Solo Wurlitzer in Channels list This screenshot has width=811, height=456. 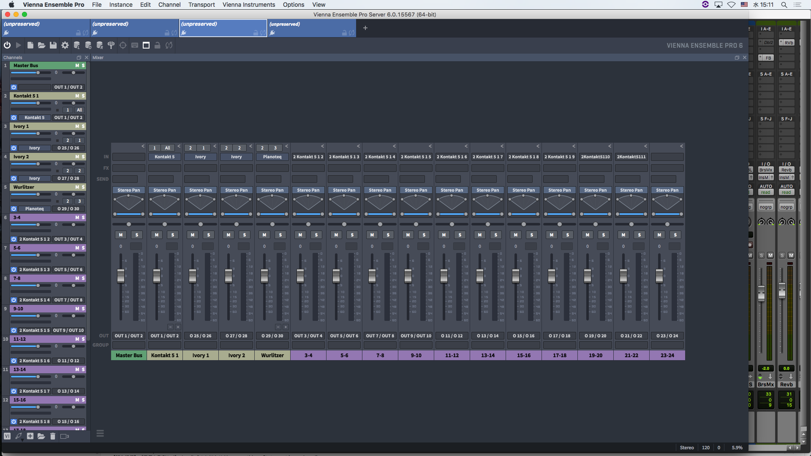coord(83,187)
